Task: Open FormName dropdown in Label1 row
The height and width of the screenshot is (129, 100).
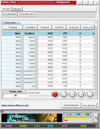Action: click(x=22, y=37)
